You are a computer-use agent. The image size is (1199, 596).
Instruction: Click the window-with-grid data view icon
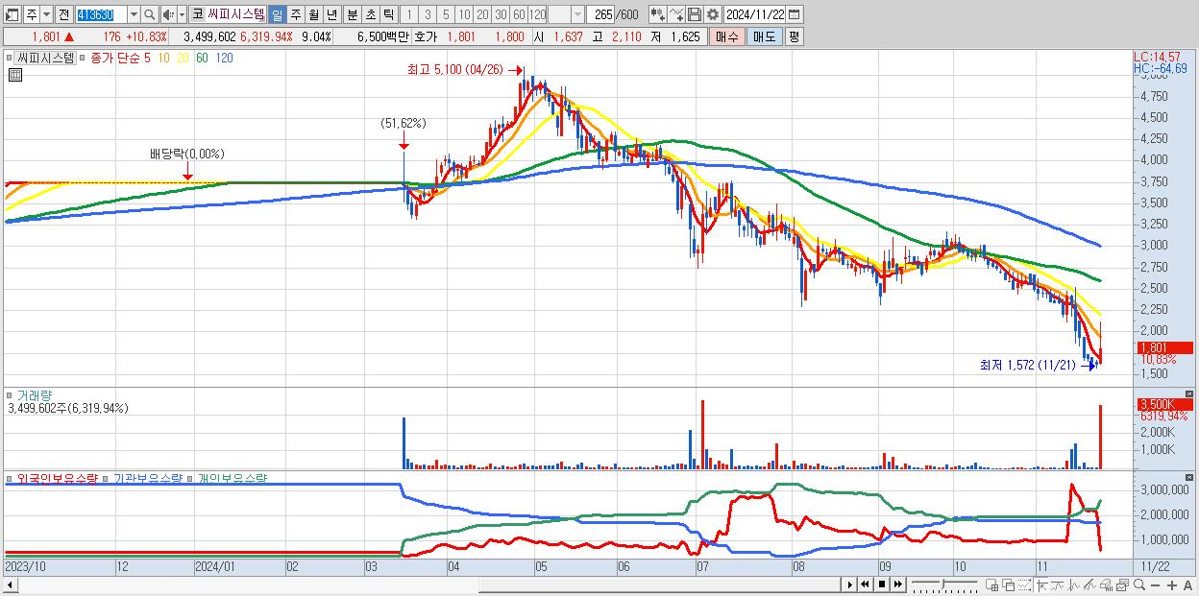[x=992, y=585]
